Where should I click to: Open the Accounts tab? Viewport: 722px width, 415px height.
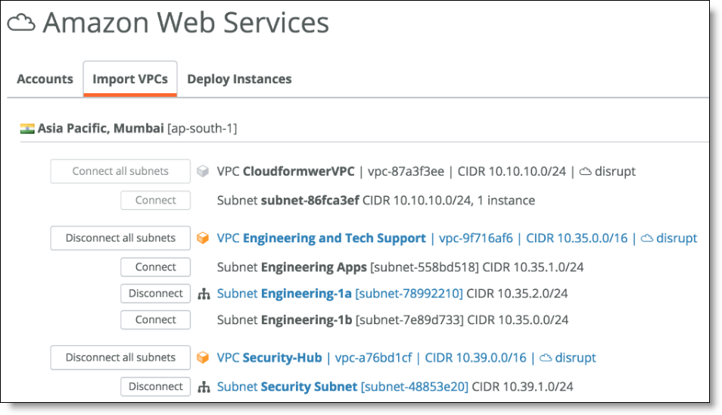pos(45,80)
